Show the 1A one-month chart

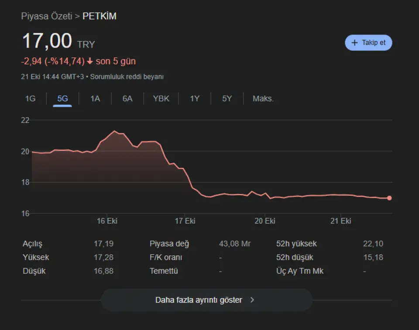pyautogui.click(x=95, y=99)
